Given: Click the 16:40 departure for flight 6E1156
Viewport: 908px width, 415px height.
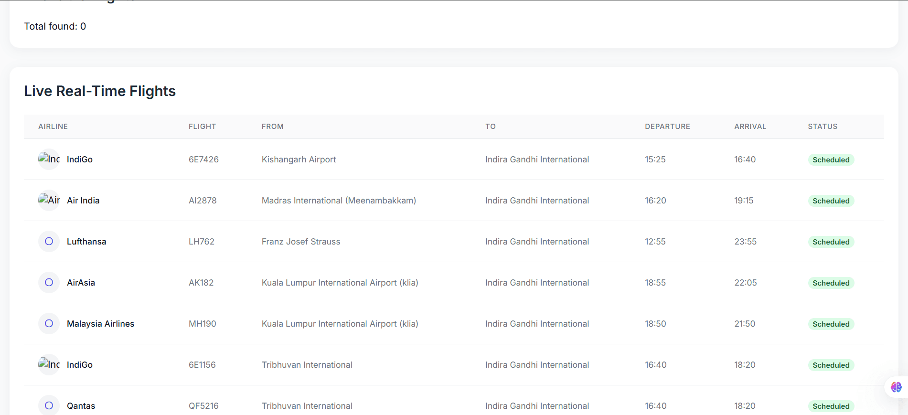Looking at the screenshot, I should pyautogui.click(x=655, y=365).
